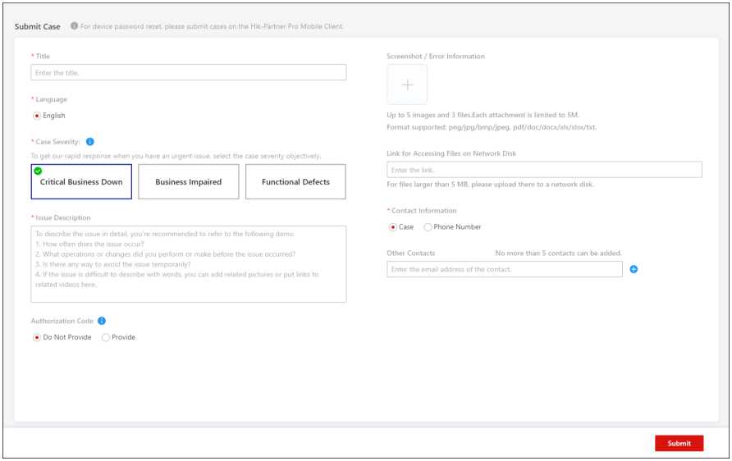
Task: Click into the Title input field
Action: tap(188, 73)
